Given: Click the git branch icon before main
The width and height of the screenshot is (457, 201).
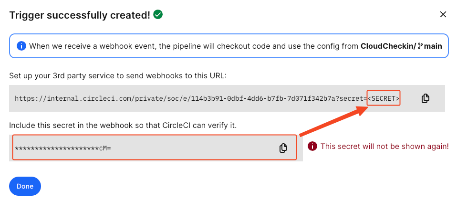Looking at the screenshot, I should [x=420, y=46].
